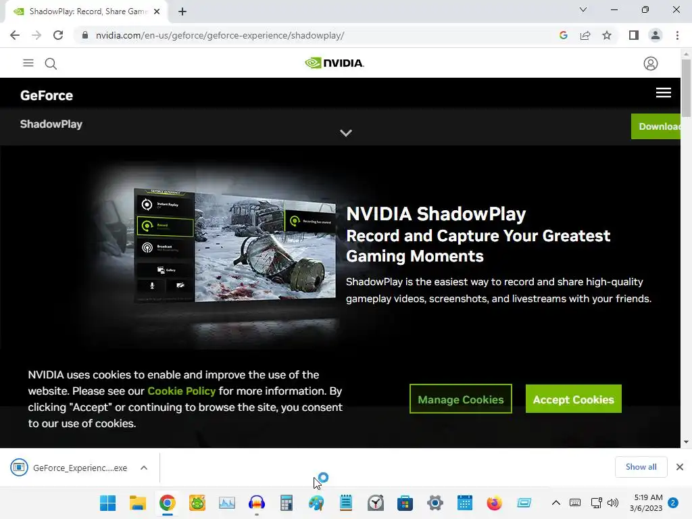Open the headphones audio app in taskbar

tap(256, 503)
